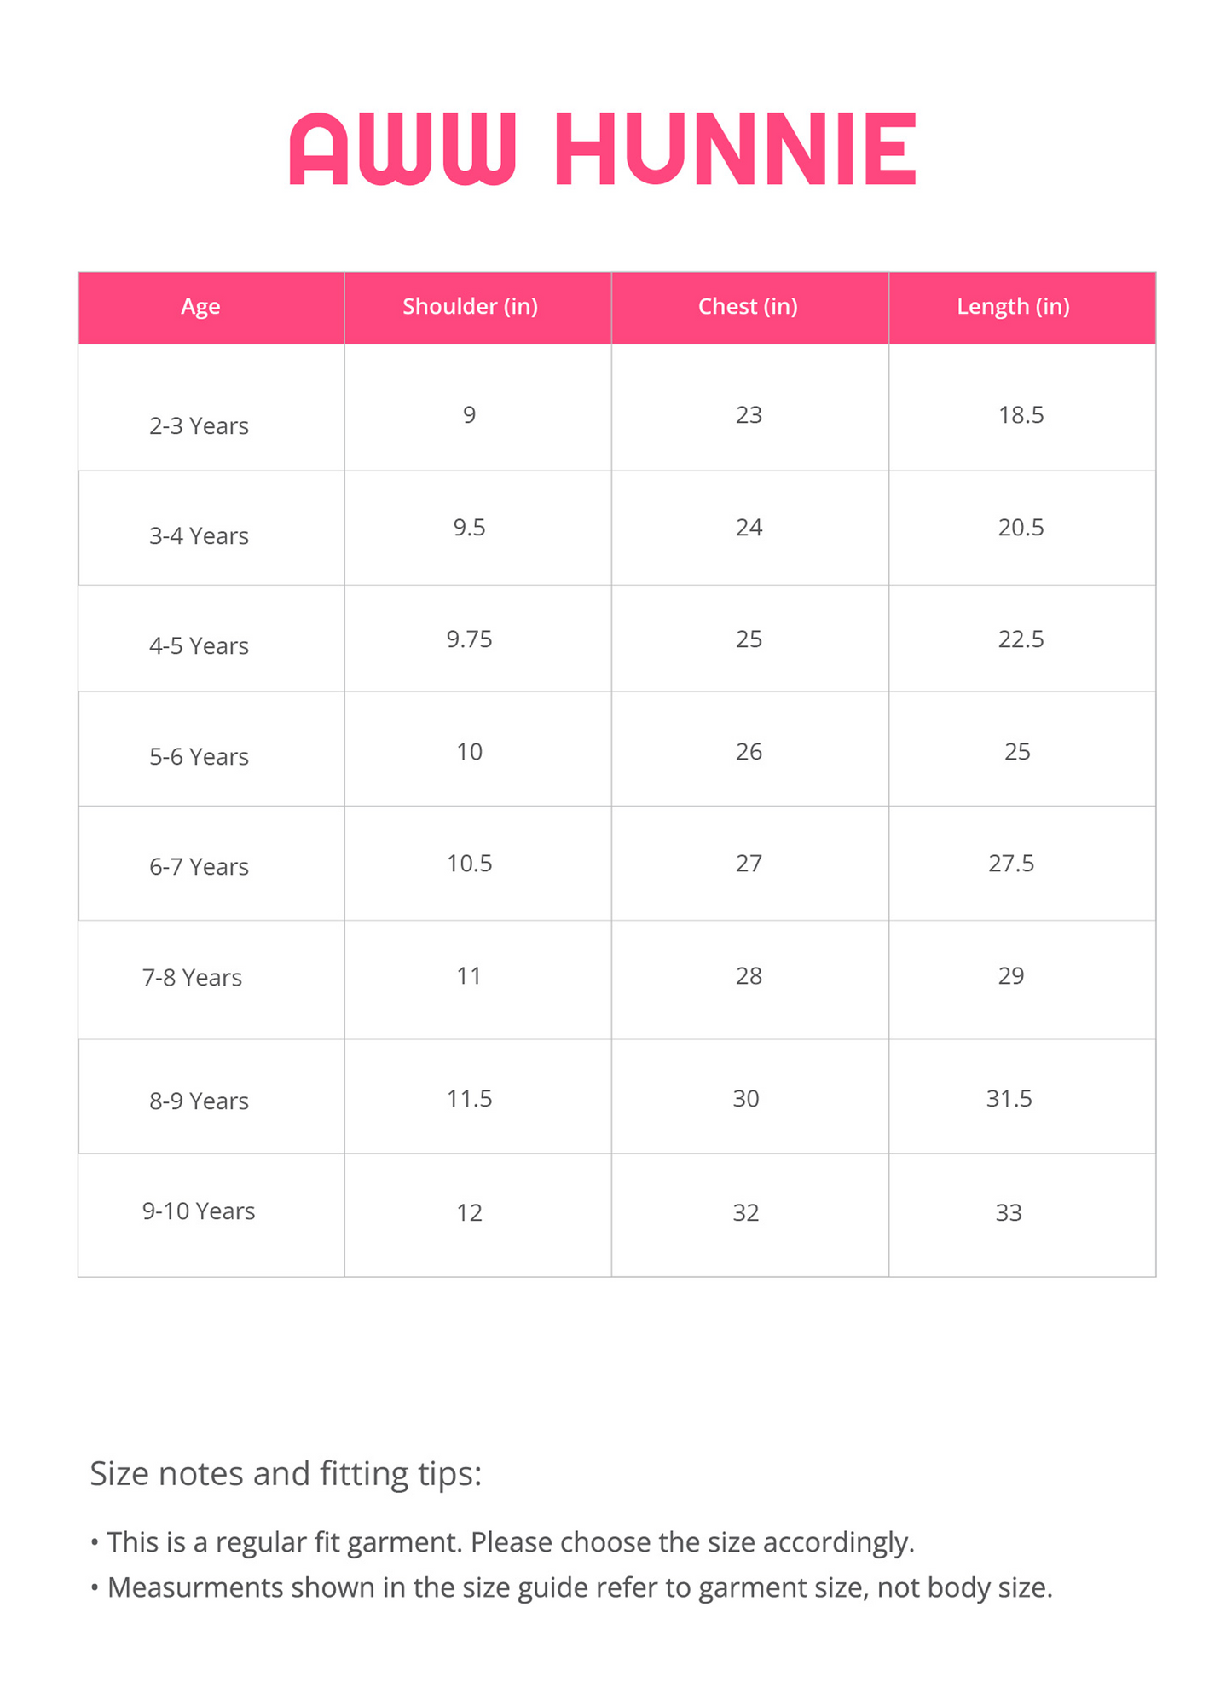Click the 18.5 length value cell
The image size is (1232, 1694).
[x=1021, y=414]
